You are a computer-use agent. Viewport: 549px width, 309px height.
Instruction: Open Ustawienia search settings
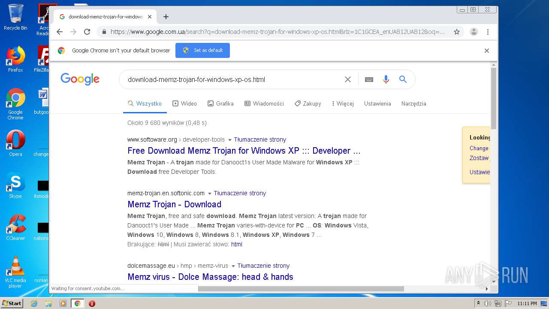pos(377,103)
